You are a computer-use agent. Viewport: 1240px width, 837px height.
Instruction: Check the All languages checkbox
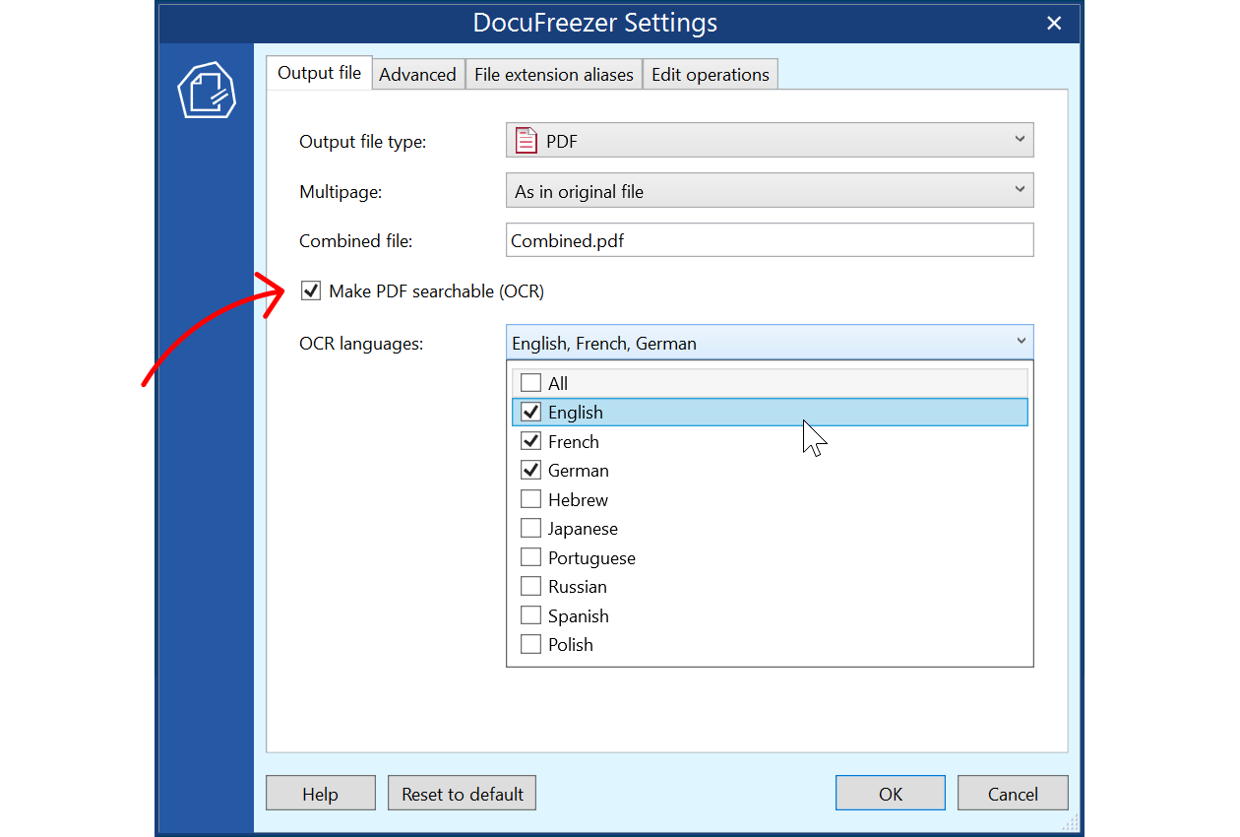point(531,383)
